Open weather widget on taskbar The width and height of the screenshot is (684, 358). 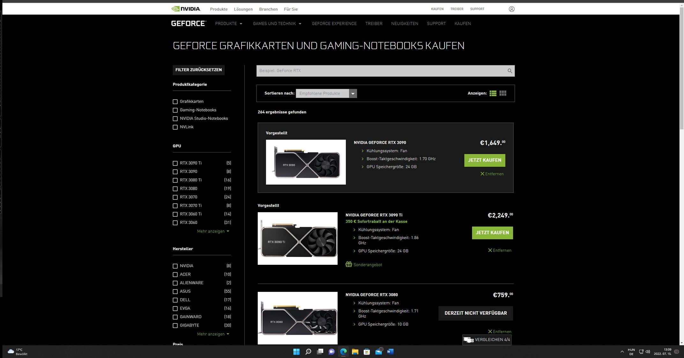pyautogui.click(x=18, y=352)
